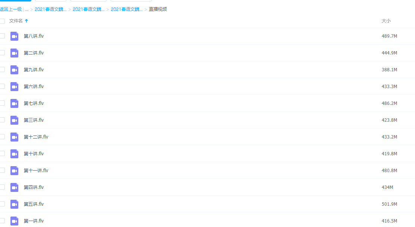
Task: Click the video file icon beside 第九讲.flv
Action: click(14, 70)
